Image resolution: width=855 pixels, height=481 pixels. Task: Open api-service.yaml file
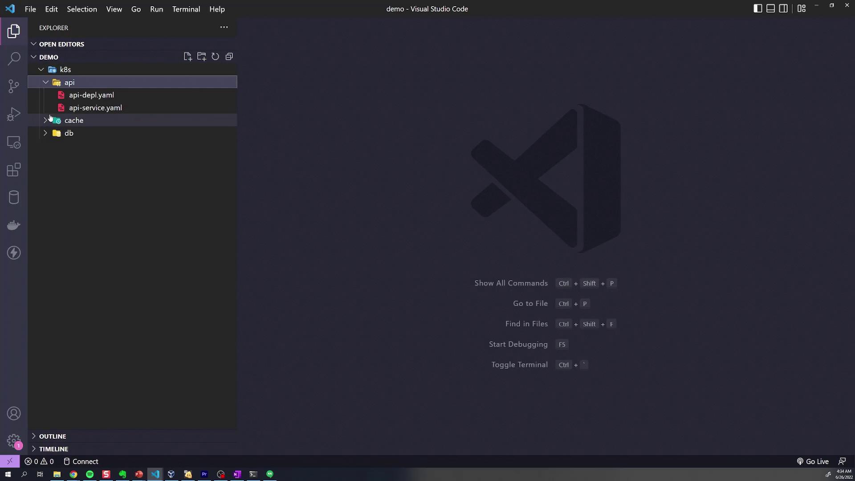pos(95,108)
